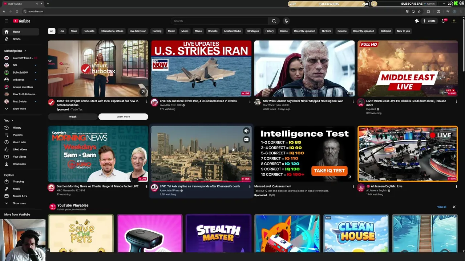465x261 pixels.
Task: Toggle captions on Tel Aviv skyline preview
Action: pos(246,140)
